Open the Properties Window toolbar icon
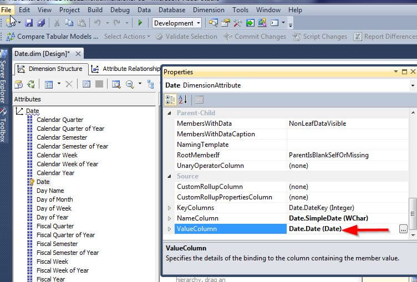 [226, 23]
